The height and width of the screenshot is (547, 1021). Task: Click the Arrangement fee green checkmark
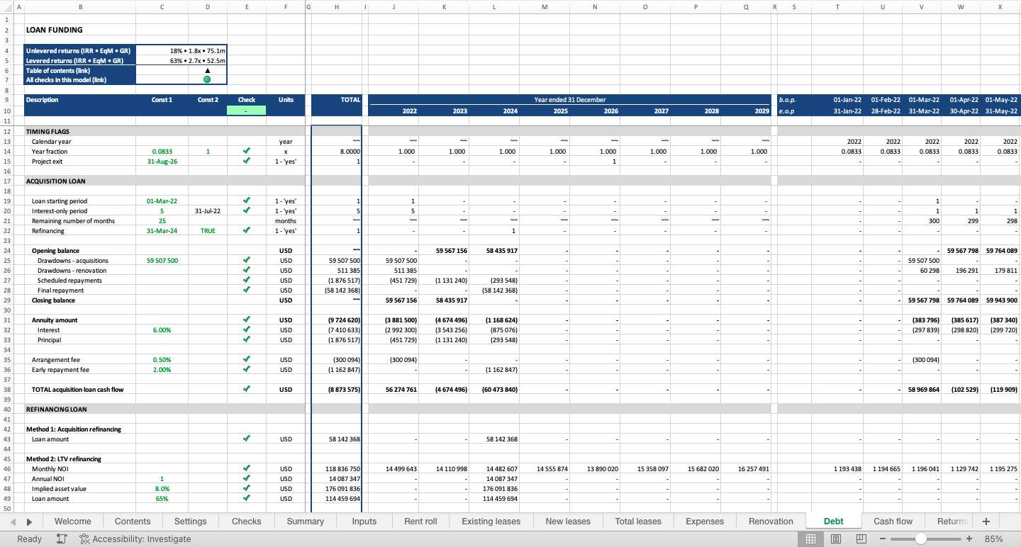point(246,359)
